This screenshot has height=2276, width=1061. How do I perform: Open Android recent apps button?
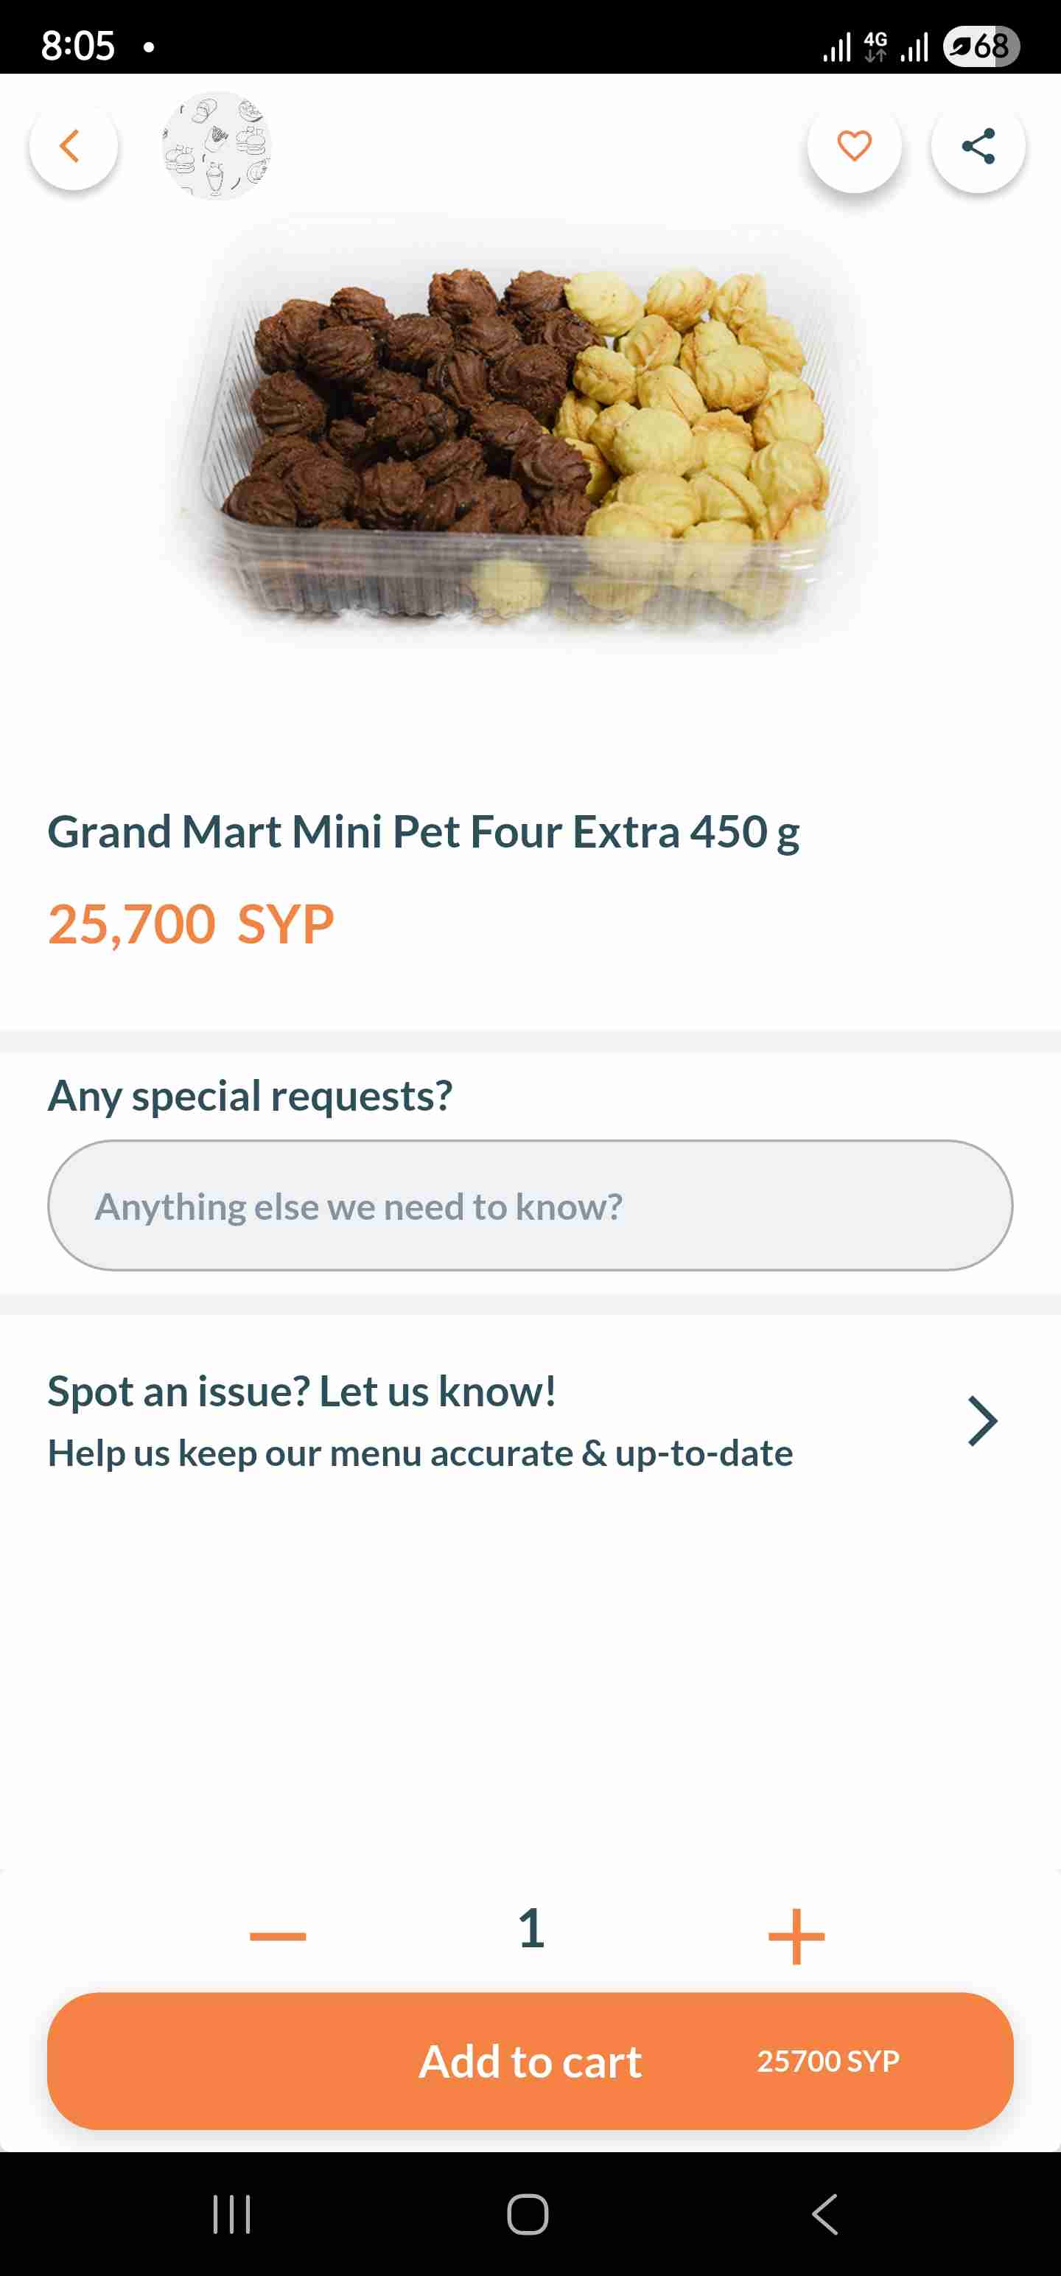[x=231, y=2214]
